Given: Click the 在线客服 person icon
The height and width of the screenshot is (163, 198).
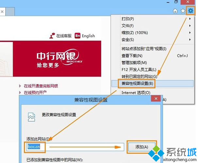Looking at the screenshot, I should [52, 36].
